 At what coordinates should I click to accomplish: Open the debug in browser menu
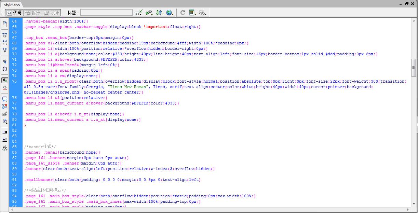click(149, 13)
